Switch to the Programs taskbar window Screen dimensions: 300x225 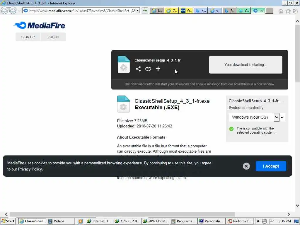pos(183,221)
